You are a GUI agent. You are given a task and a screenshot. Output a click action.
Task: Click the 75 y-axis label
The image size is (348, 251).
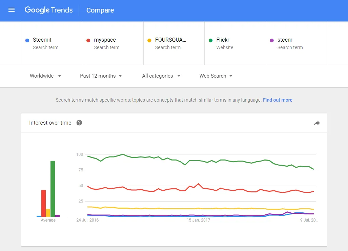pyautogui.click(x=81, y=170)
